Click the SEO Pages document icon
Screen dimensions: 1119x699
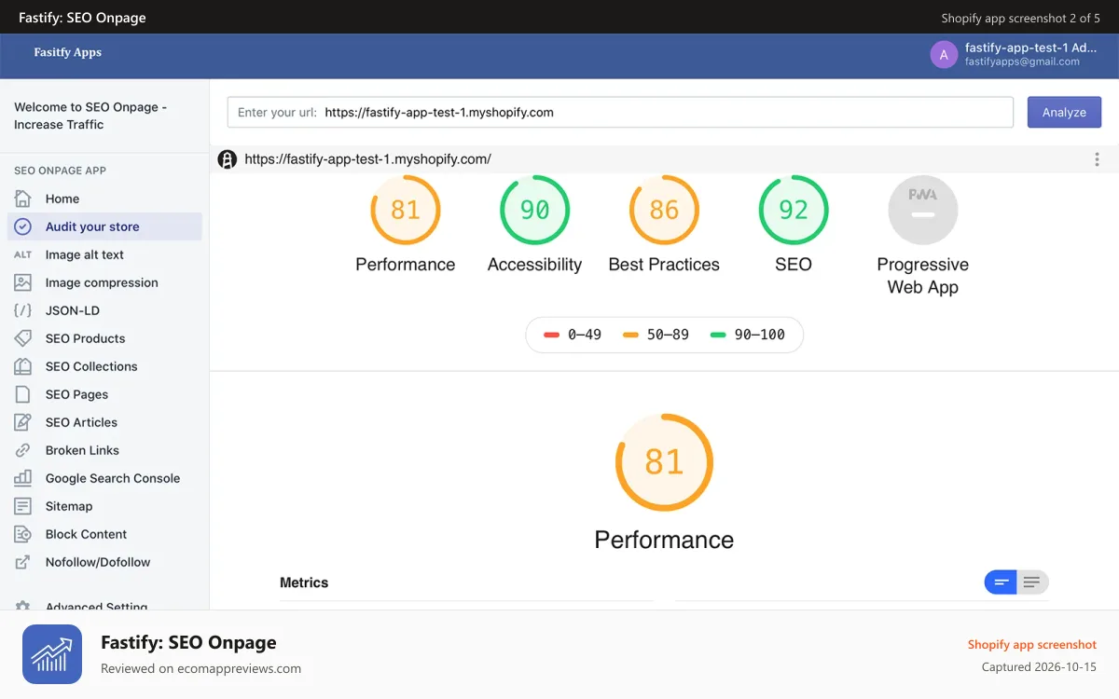coord(23,394)
